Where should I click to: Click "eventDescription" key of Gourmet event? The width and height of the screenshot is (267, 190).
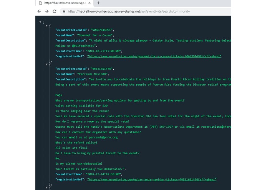pyautogui.click(x=71, y=40)
